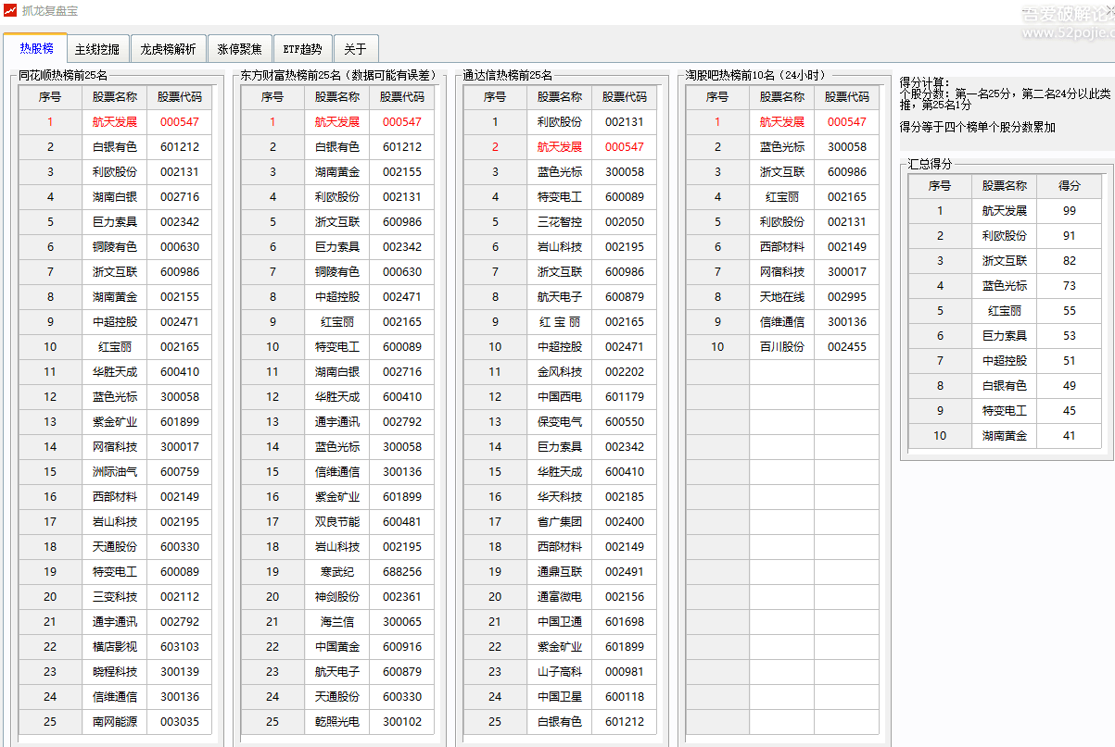Open the 关于 tab

point(355,49)
